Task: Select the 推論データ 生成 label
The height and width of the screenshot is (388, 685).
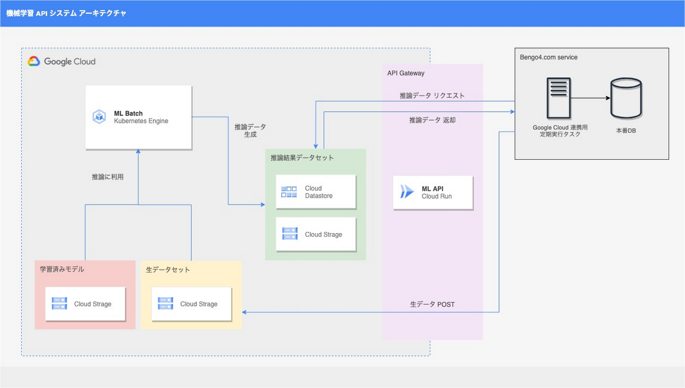Action: pos(250,131)
